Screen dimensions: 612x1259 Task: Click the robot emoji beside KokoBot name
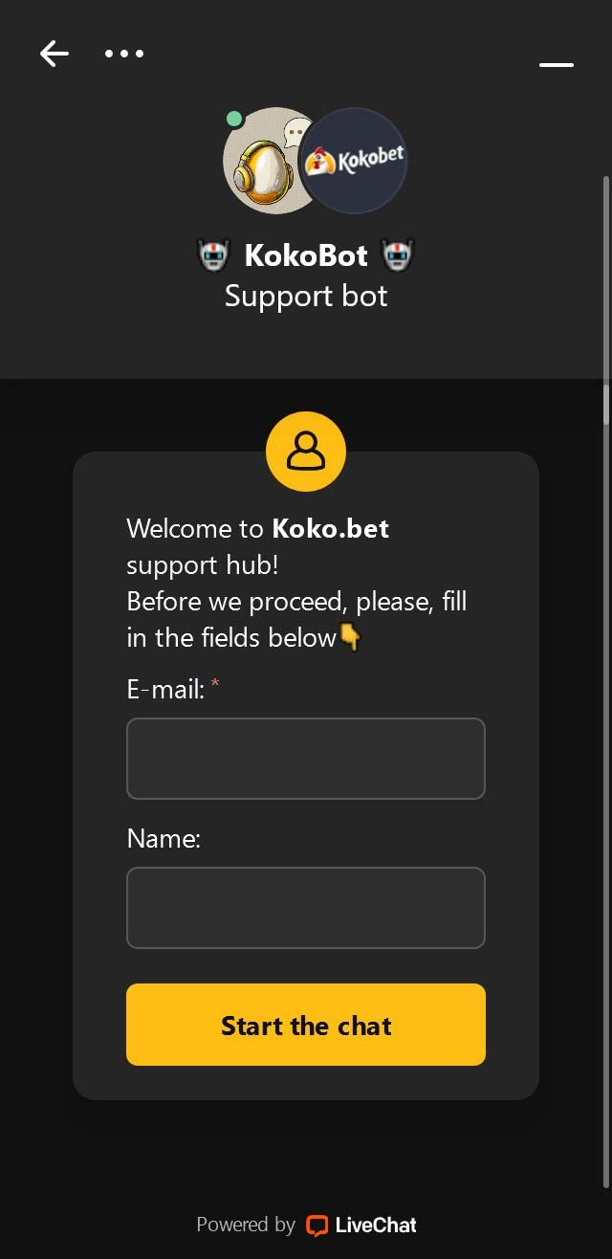[x=214, y=254]
